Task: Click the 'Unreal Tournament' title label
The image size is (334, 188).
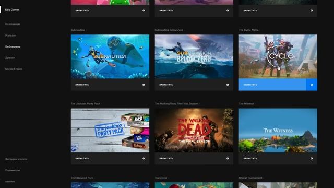Action: [x=250, y=178]
